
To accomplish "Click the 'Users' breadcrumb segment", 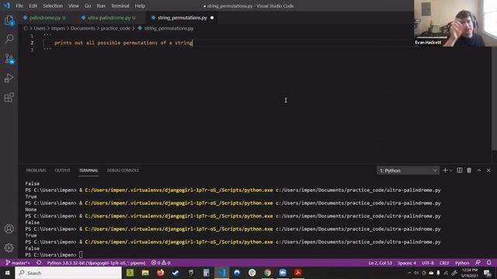I will 40,29.
